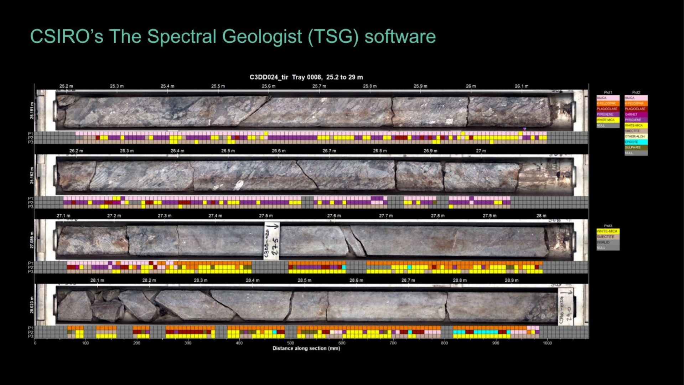684x385 pixels.
Task: Click the 28.9 m depth tick label
Action: 512,281
